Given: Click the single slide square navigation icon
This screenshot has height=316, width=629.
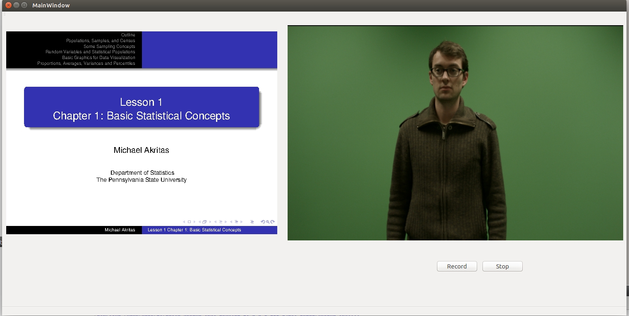Looking at the screenshot, I should click(x=190, y=222).
